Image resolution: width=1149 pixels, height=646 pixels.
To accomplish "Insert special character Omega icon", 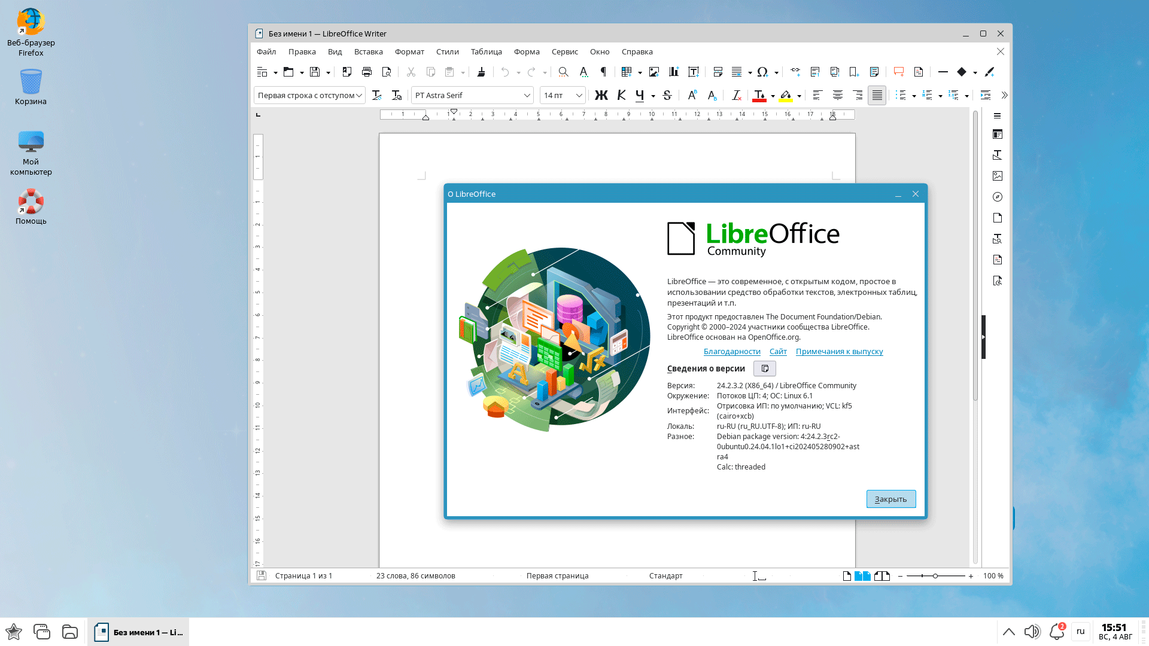I will coord(762,72).
